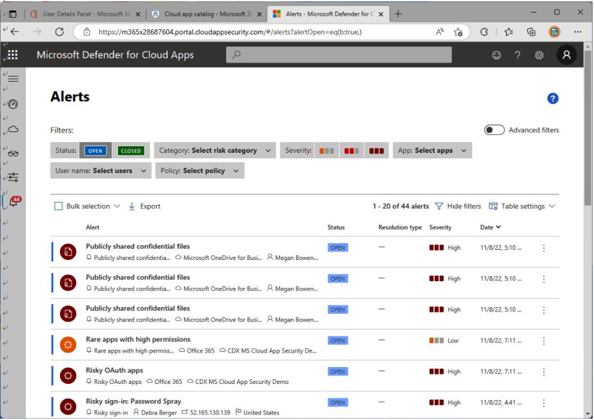Open more actions for Rare apps alert
594x420 pixels.
(x=544, y=341)
